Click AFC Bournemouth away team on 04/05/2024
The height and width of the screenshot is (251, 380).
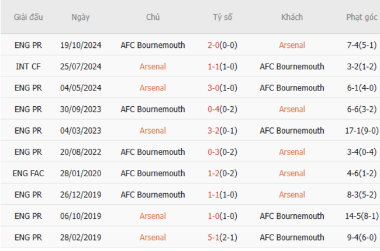tap(292, 88)
